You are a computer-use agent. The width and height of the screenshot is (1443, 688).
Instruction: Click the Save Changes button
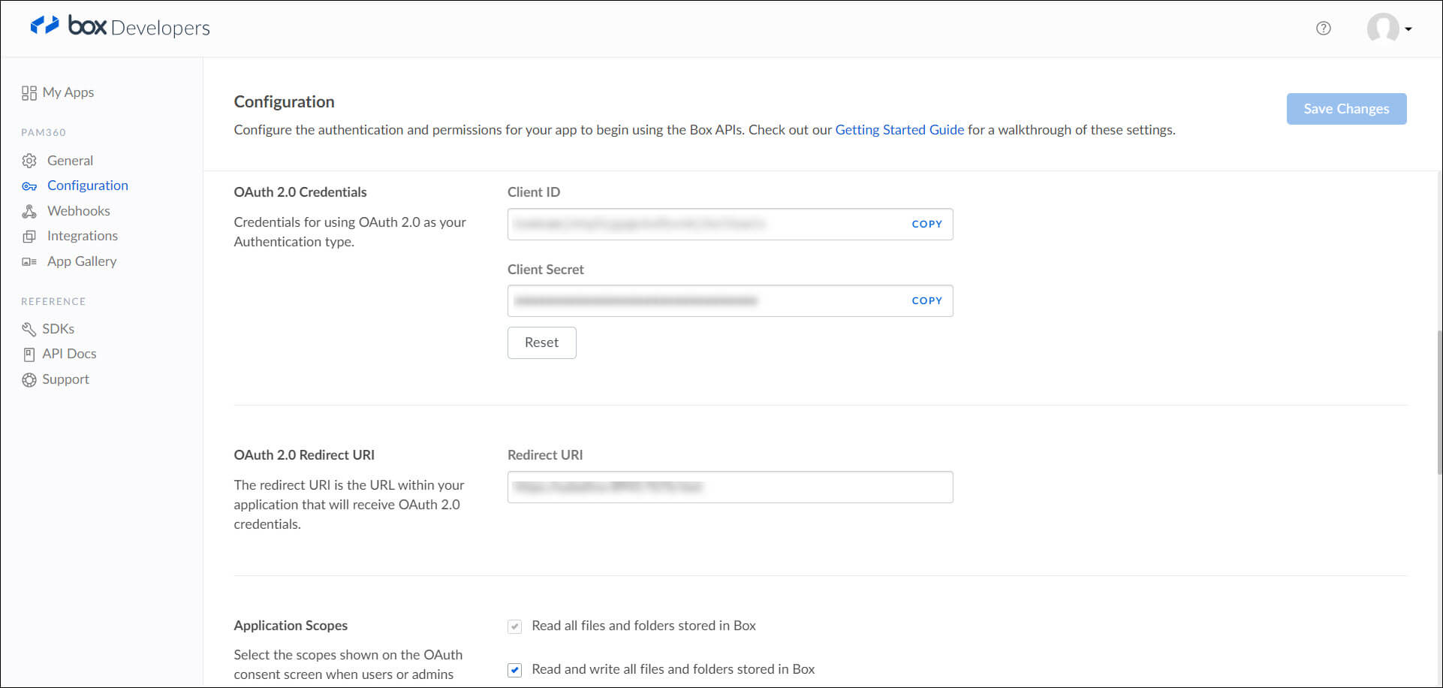1346,109
